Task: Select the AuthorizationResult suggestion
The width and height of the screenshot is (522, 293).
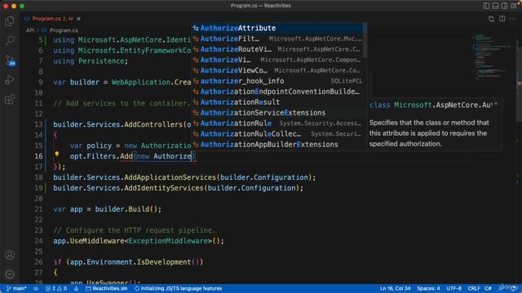Action: [x=279, y=103]
